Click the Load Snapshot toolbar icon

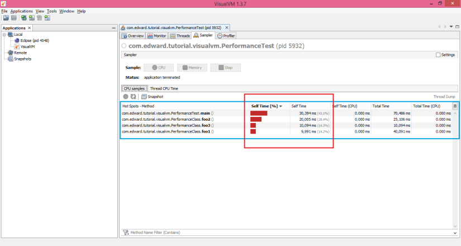(x=6, y=18)
